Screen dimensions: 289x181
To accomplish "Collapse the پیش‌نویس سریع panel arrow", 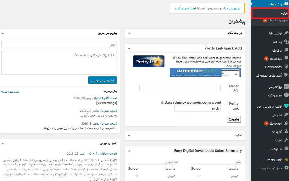I will 3,33.
